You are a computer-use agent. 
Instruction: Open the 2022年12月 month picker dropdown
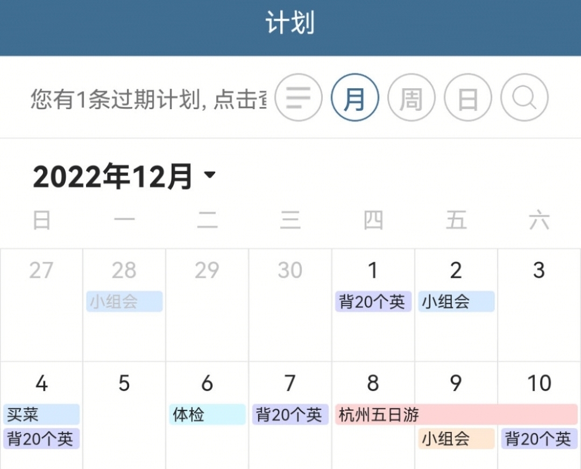click(x=124, y=174)
